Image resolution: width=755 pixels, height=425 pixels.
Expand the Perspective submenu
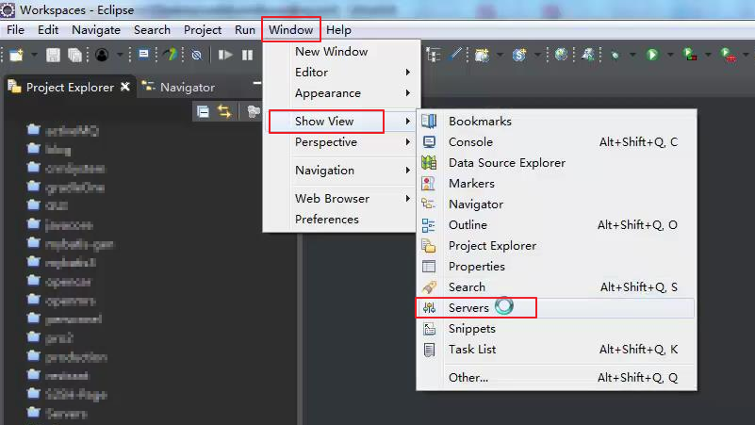click(341, 142)
